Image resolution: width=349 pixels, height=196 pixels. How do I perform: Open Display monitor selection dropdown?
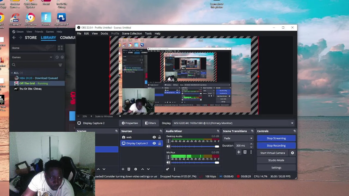(233, 123)
